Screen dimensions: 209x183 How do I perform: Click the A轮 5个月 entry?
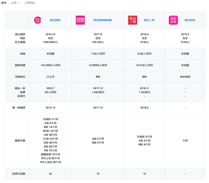point(98,139)
